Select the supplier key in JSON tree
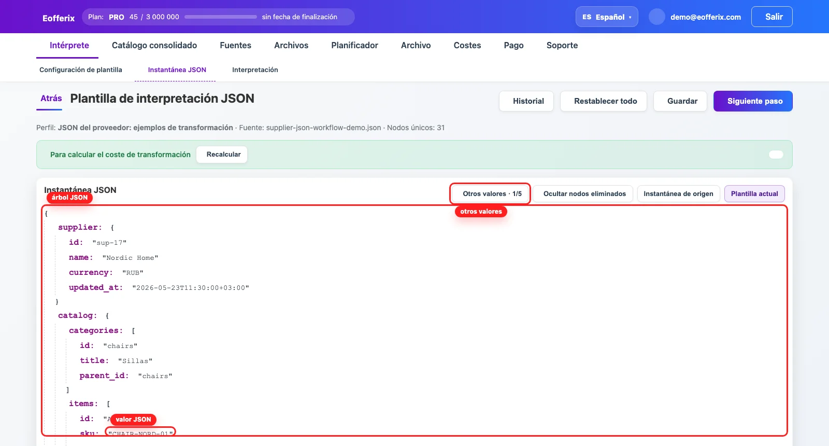 point(80,227)
